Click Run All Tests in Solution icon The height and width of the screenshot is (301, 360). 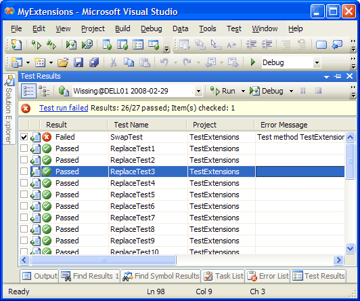(x=51, y=45)
